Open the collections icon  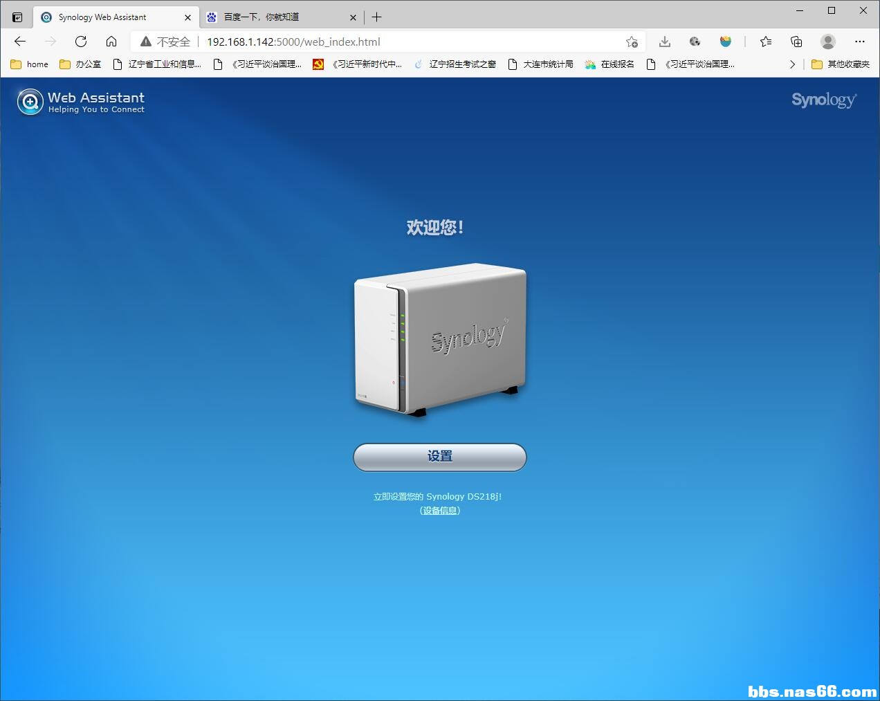click(796, 42)
